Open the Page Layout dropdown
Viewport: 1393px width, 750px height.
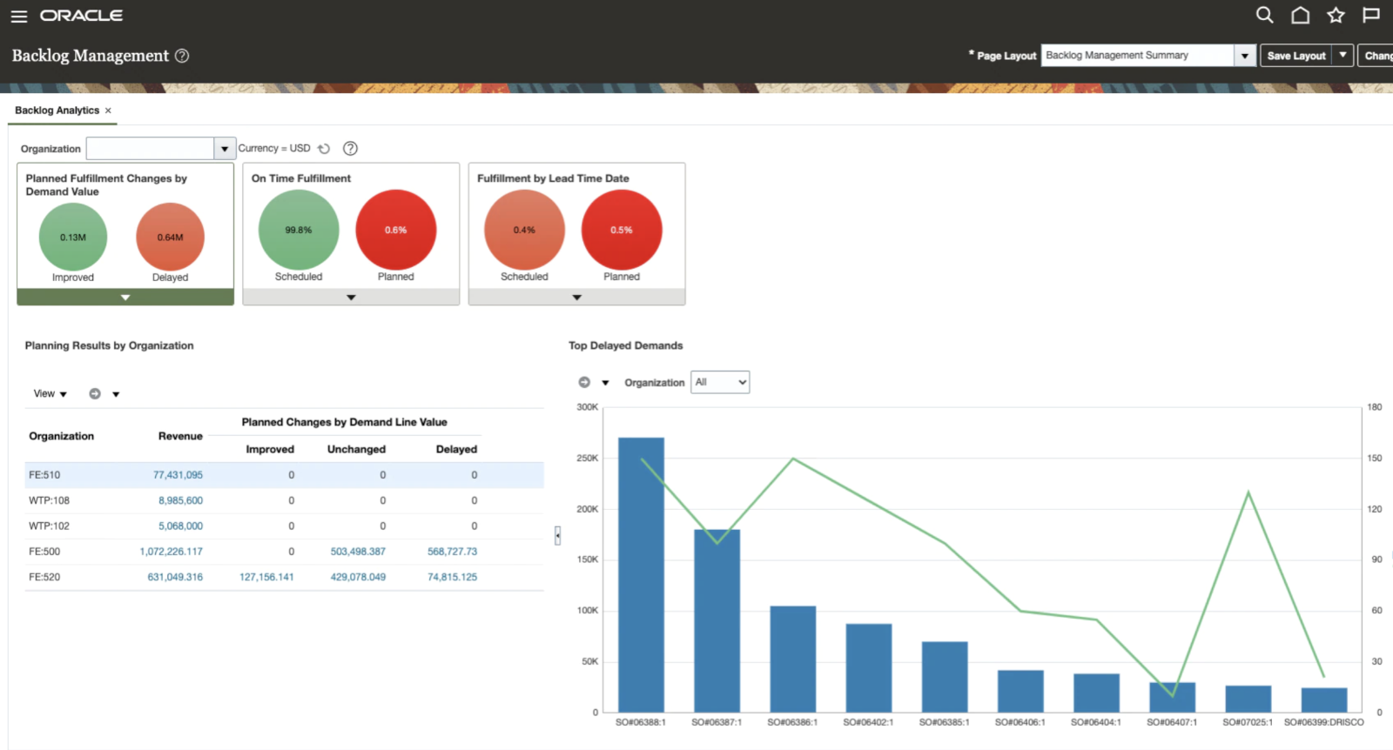coord(1245,56)
